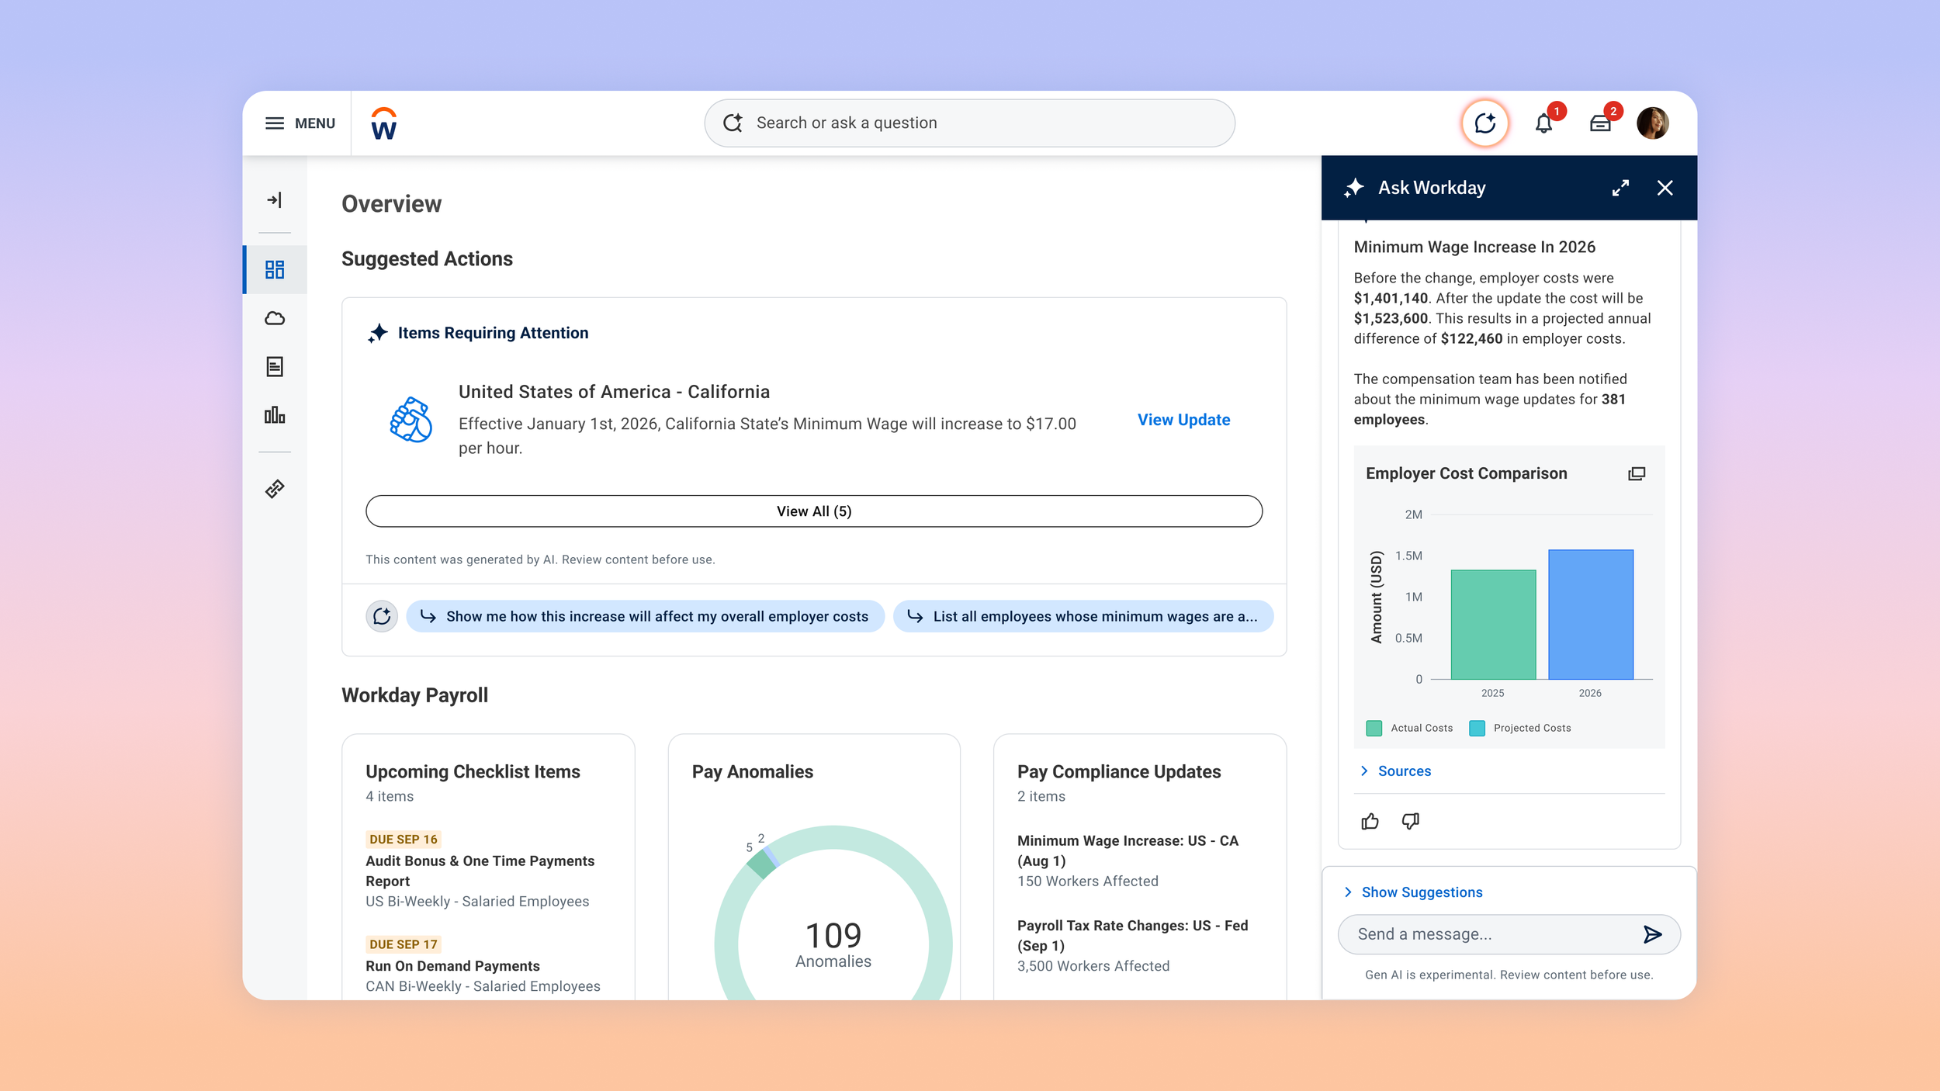Click the View Update link
This screenshot has height=1091, width=1940.
coord(1183,420)
